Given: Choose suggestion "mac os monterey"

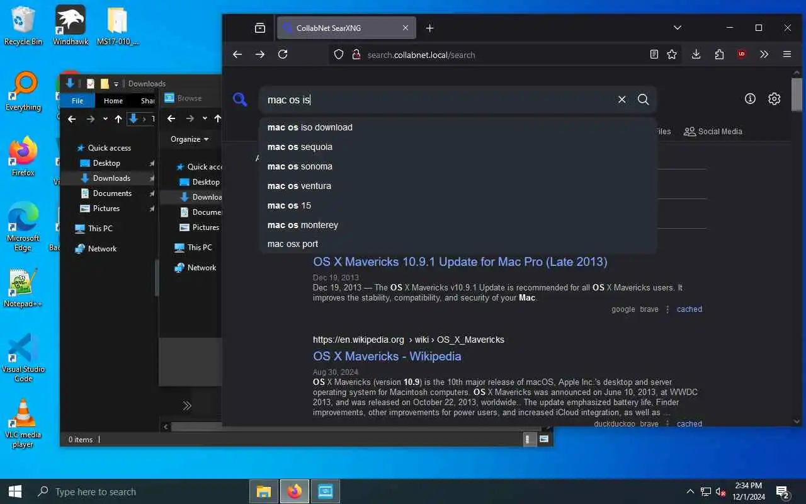Looking at the screenshot, I should pyautogui.click(x=458, y=225).
